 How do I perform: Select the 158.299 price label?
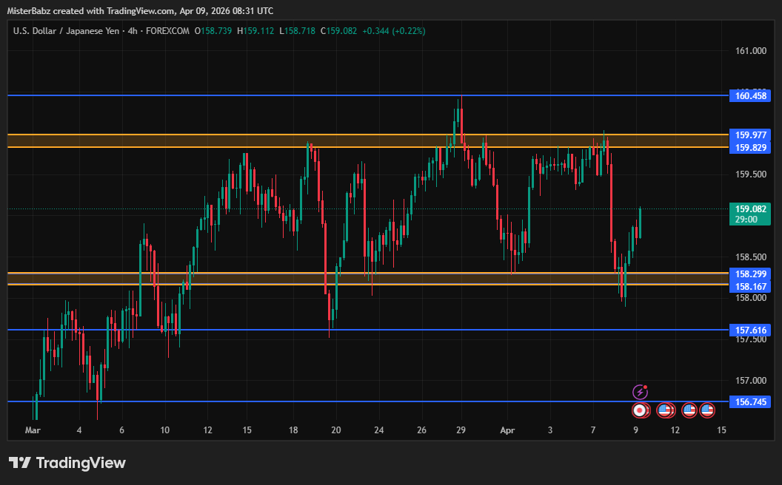[x=750, y=274]
